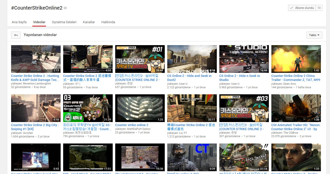The image size is (330, 174).
Task: Visit uploader User U under Hide and Seek in Dust2
Action: (x=183, y=84)
